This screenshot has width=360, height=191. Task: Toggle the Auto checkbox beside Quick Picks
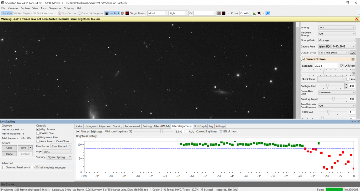click(x=348, y=79)
